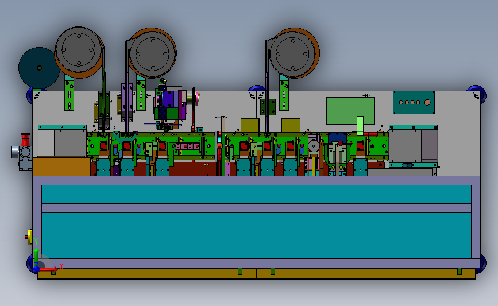Pick the large round button on control panel
The height and width of the screenshot is (306, 498).
427,103
